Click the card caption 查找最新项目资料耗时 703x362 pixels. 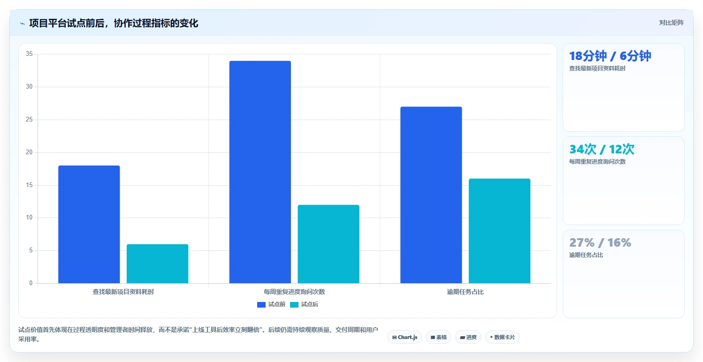pos(597,68)
